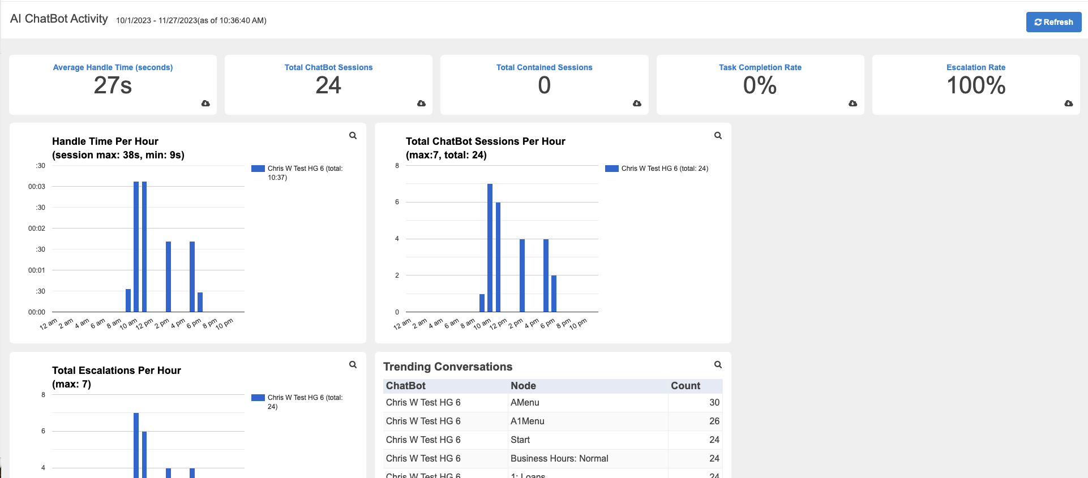Sort table by the Count column header
This screenshot has width=1088, height=478.
point(685,386)
